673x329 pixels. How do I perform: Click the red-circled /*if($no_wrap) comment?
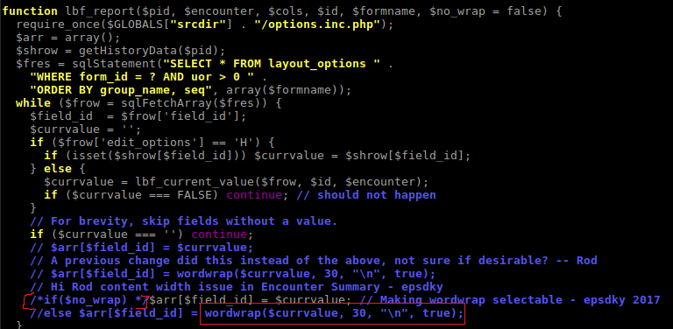[x=89, y=300]
